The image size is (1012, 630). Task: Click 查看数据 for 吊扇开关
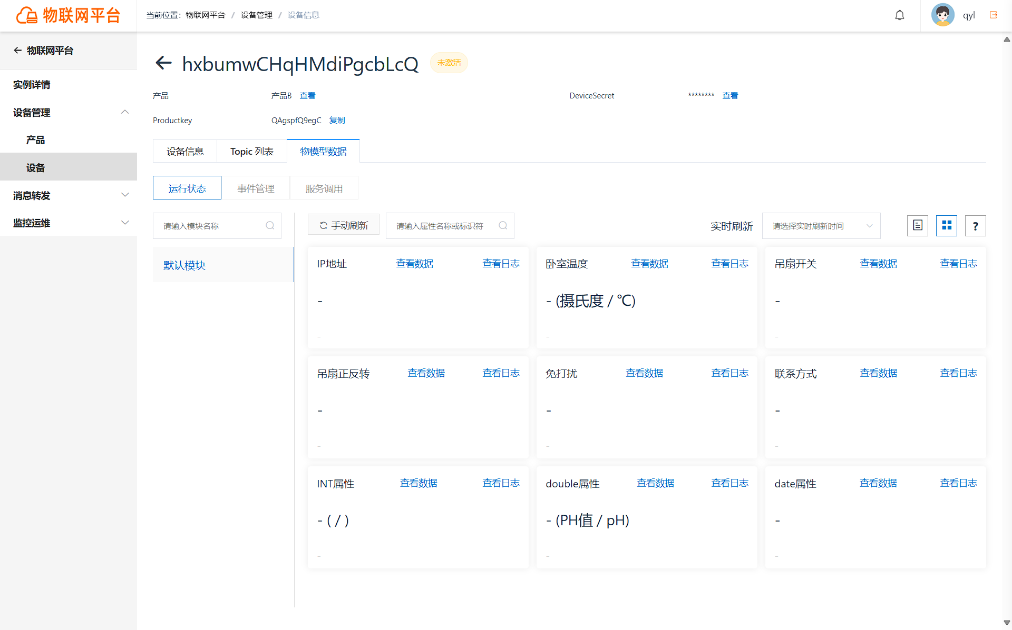pyautogui.click(x=879, y=264)
